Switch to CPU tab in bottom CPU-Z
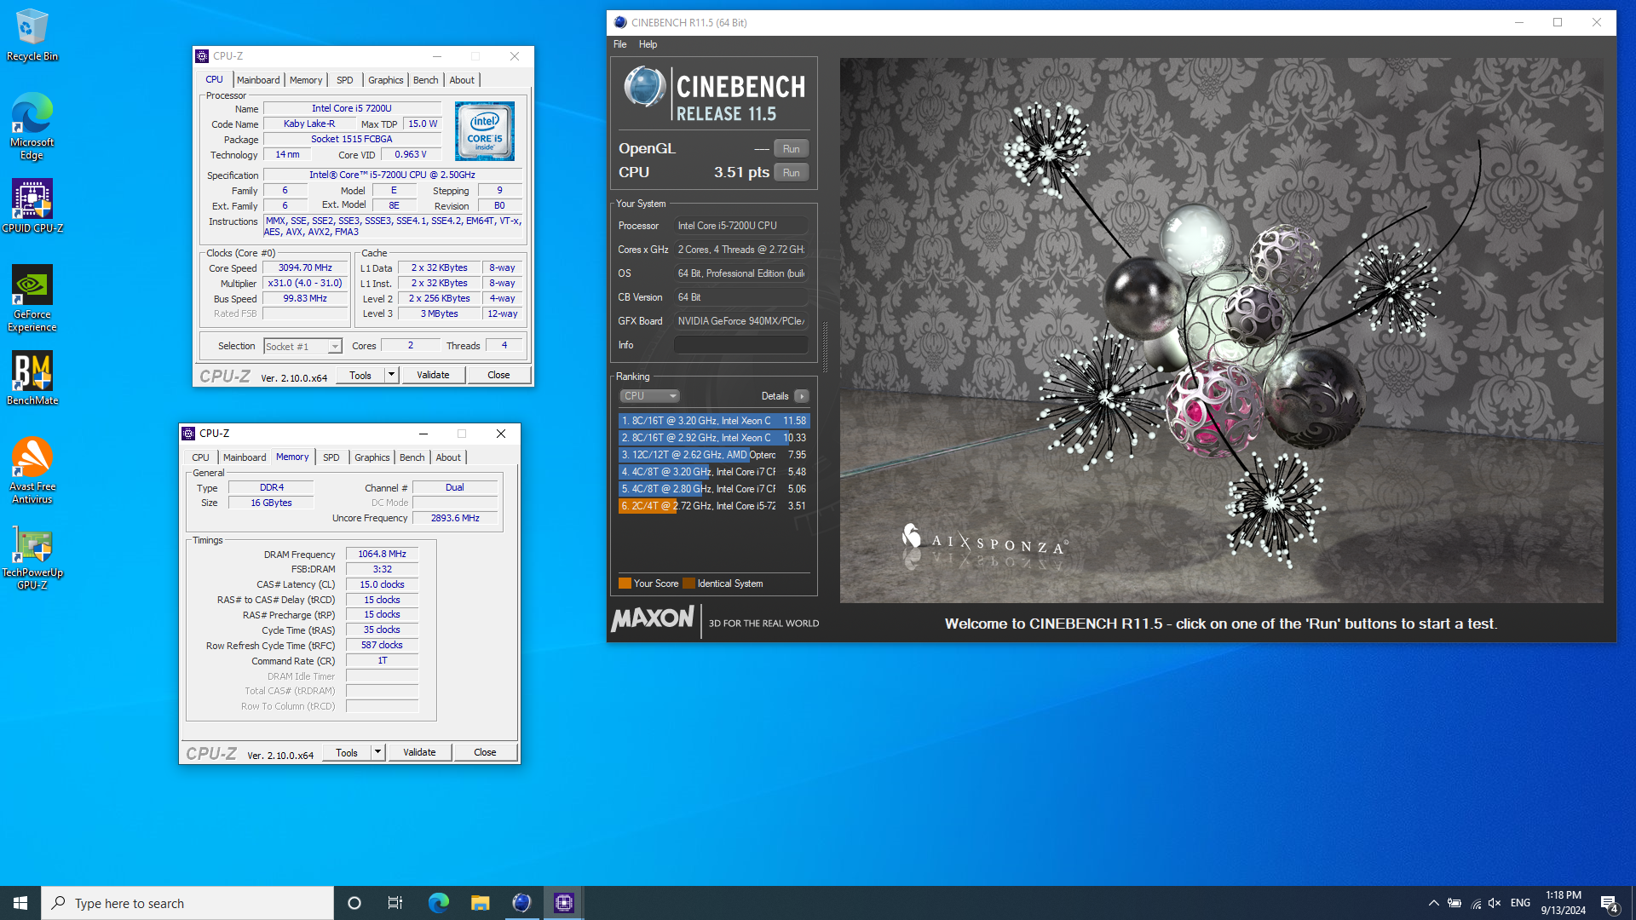 pos(200,457)
